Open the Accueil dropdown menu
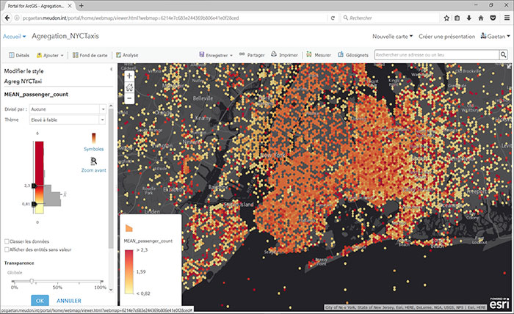 click(15, 37)
